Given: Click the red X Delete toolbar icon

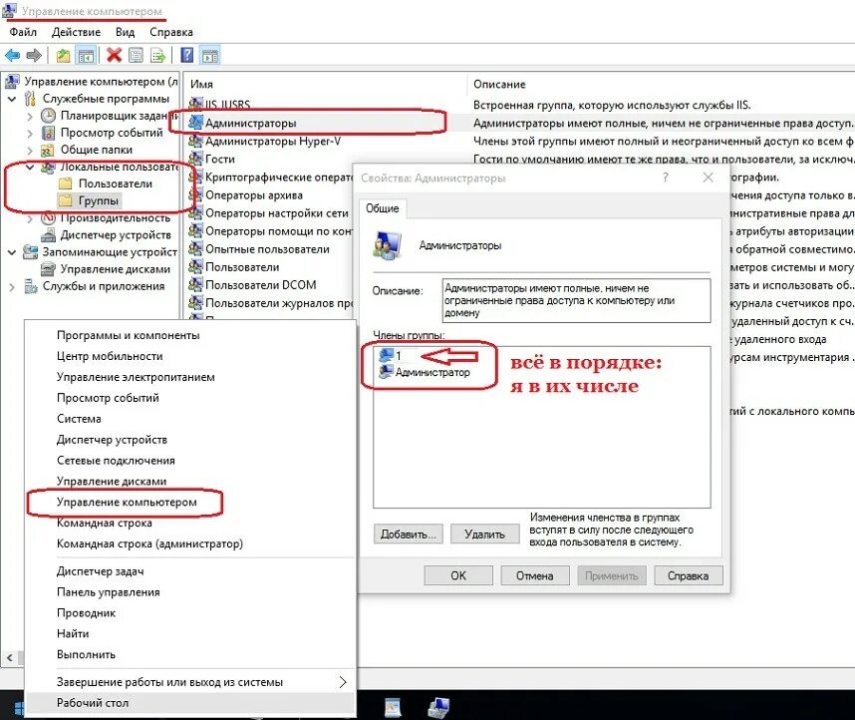Looking at the screenshot, I should coord(114,55).
